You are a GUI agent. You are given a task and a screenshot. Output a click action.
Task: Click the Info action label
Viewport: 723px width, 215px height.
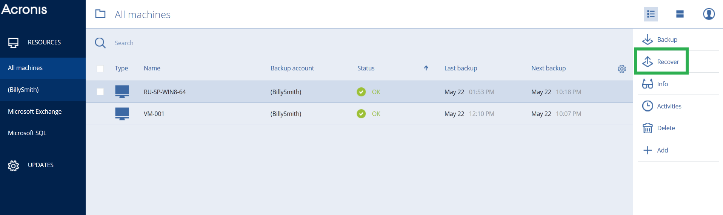662,84
